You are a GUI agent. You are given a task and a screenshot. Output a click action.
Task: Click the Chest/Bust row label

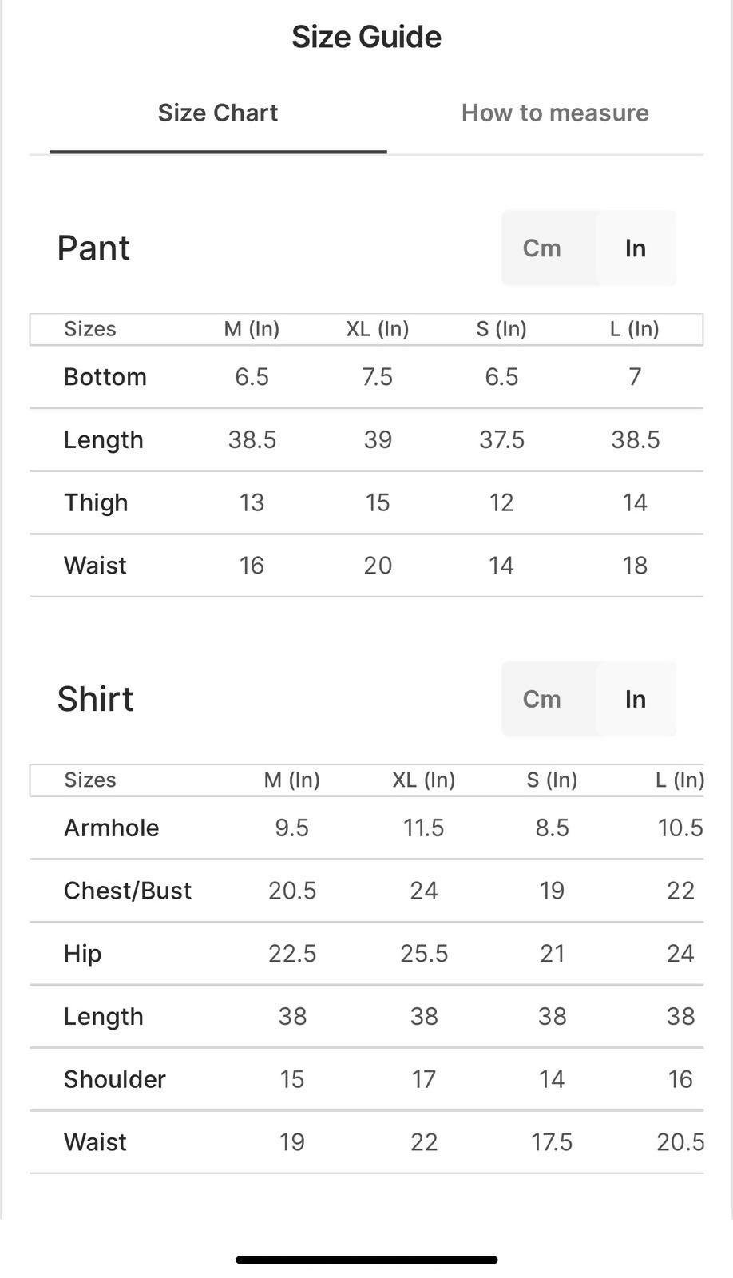coord(128,891)
